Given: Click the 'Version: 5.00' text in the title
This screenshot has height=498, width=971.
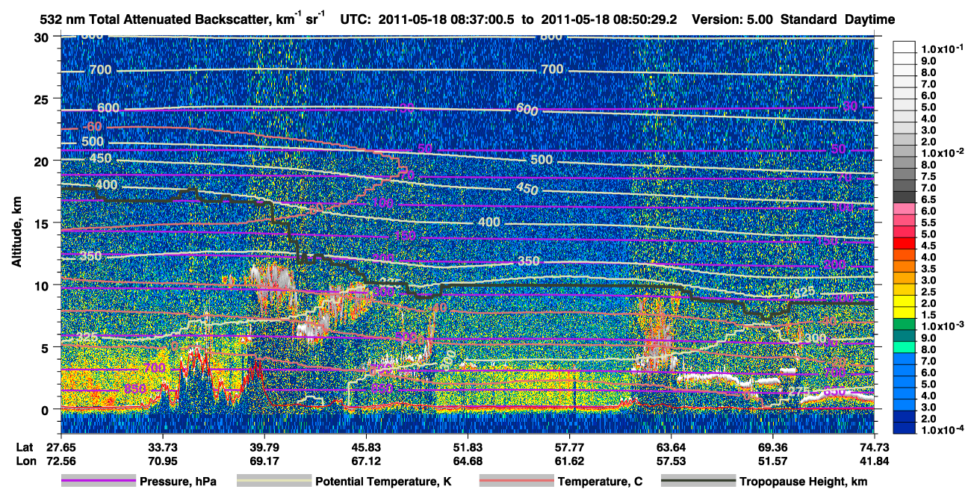Looking at the screenshot, I should (x=734, y=19).
